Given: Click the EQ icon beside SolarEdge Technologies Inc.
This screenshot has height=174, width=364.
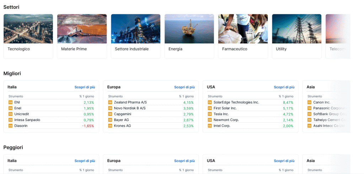Looking at the screenshot, I should [210, 102].
